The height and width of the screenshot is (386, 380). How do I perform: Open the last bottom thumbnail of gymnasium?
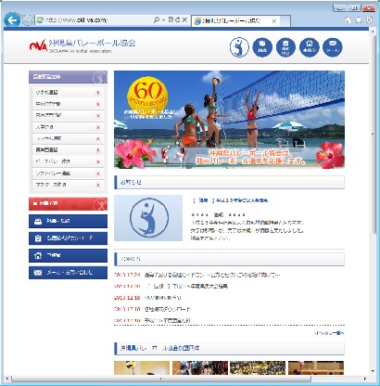point(316,368)
